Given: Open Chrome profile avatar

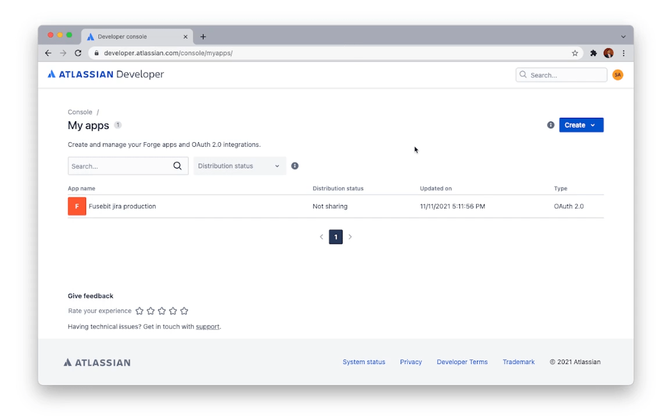Looking at the screenshot, I should tap(608, 53).
